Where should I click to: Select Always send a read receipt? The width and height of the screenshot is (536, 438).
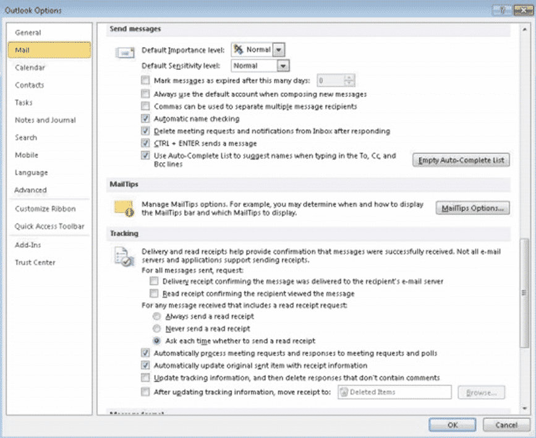click(x=156, y=316)
